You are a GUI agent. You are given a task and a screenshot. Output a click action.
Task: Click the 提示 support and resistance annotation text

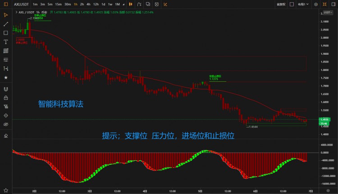(168, 136)
